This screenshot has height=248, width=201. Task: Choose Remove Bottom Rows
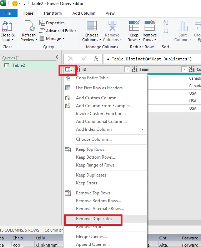(x=105, y=201)
